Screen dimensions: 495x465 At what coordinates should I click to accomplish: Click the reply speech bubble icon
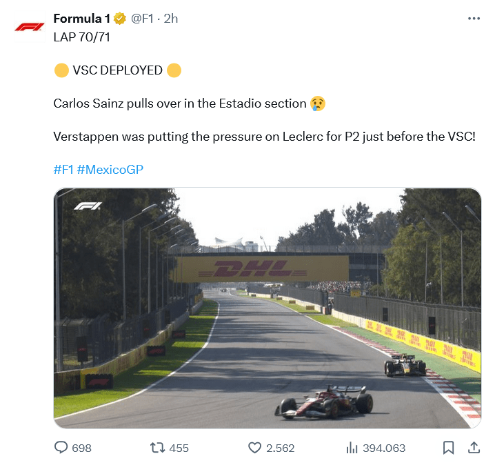[61, 448]
